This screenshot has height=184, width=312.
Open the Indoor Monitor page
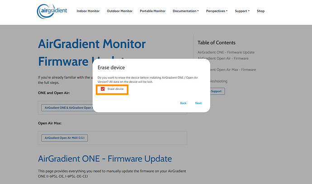(x=88, y=11)
